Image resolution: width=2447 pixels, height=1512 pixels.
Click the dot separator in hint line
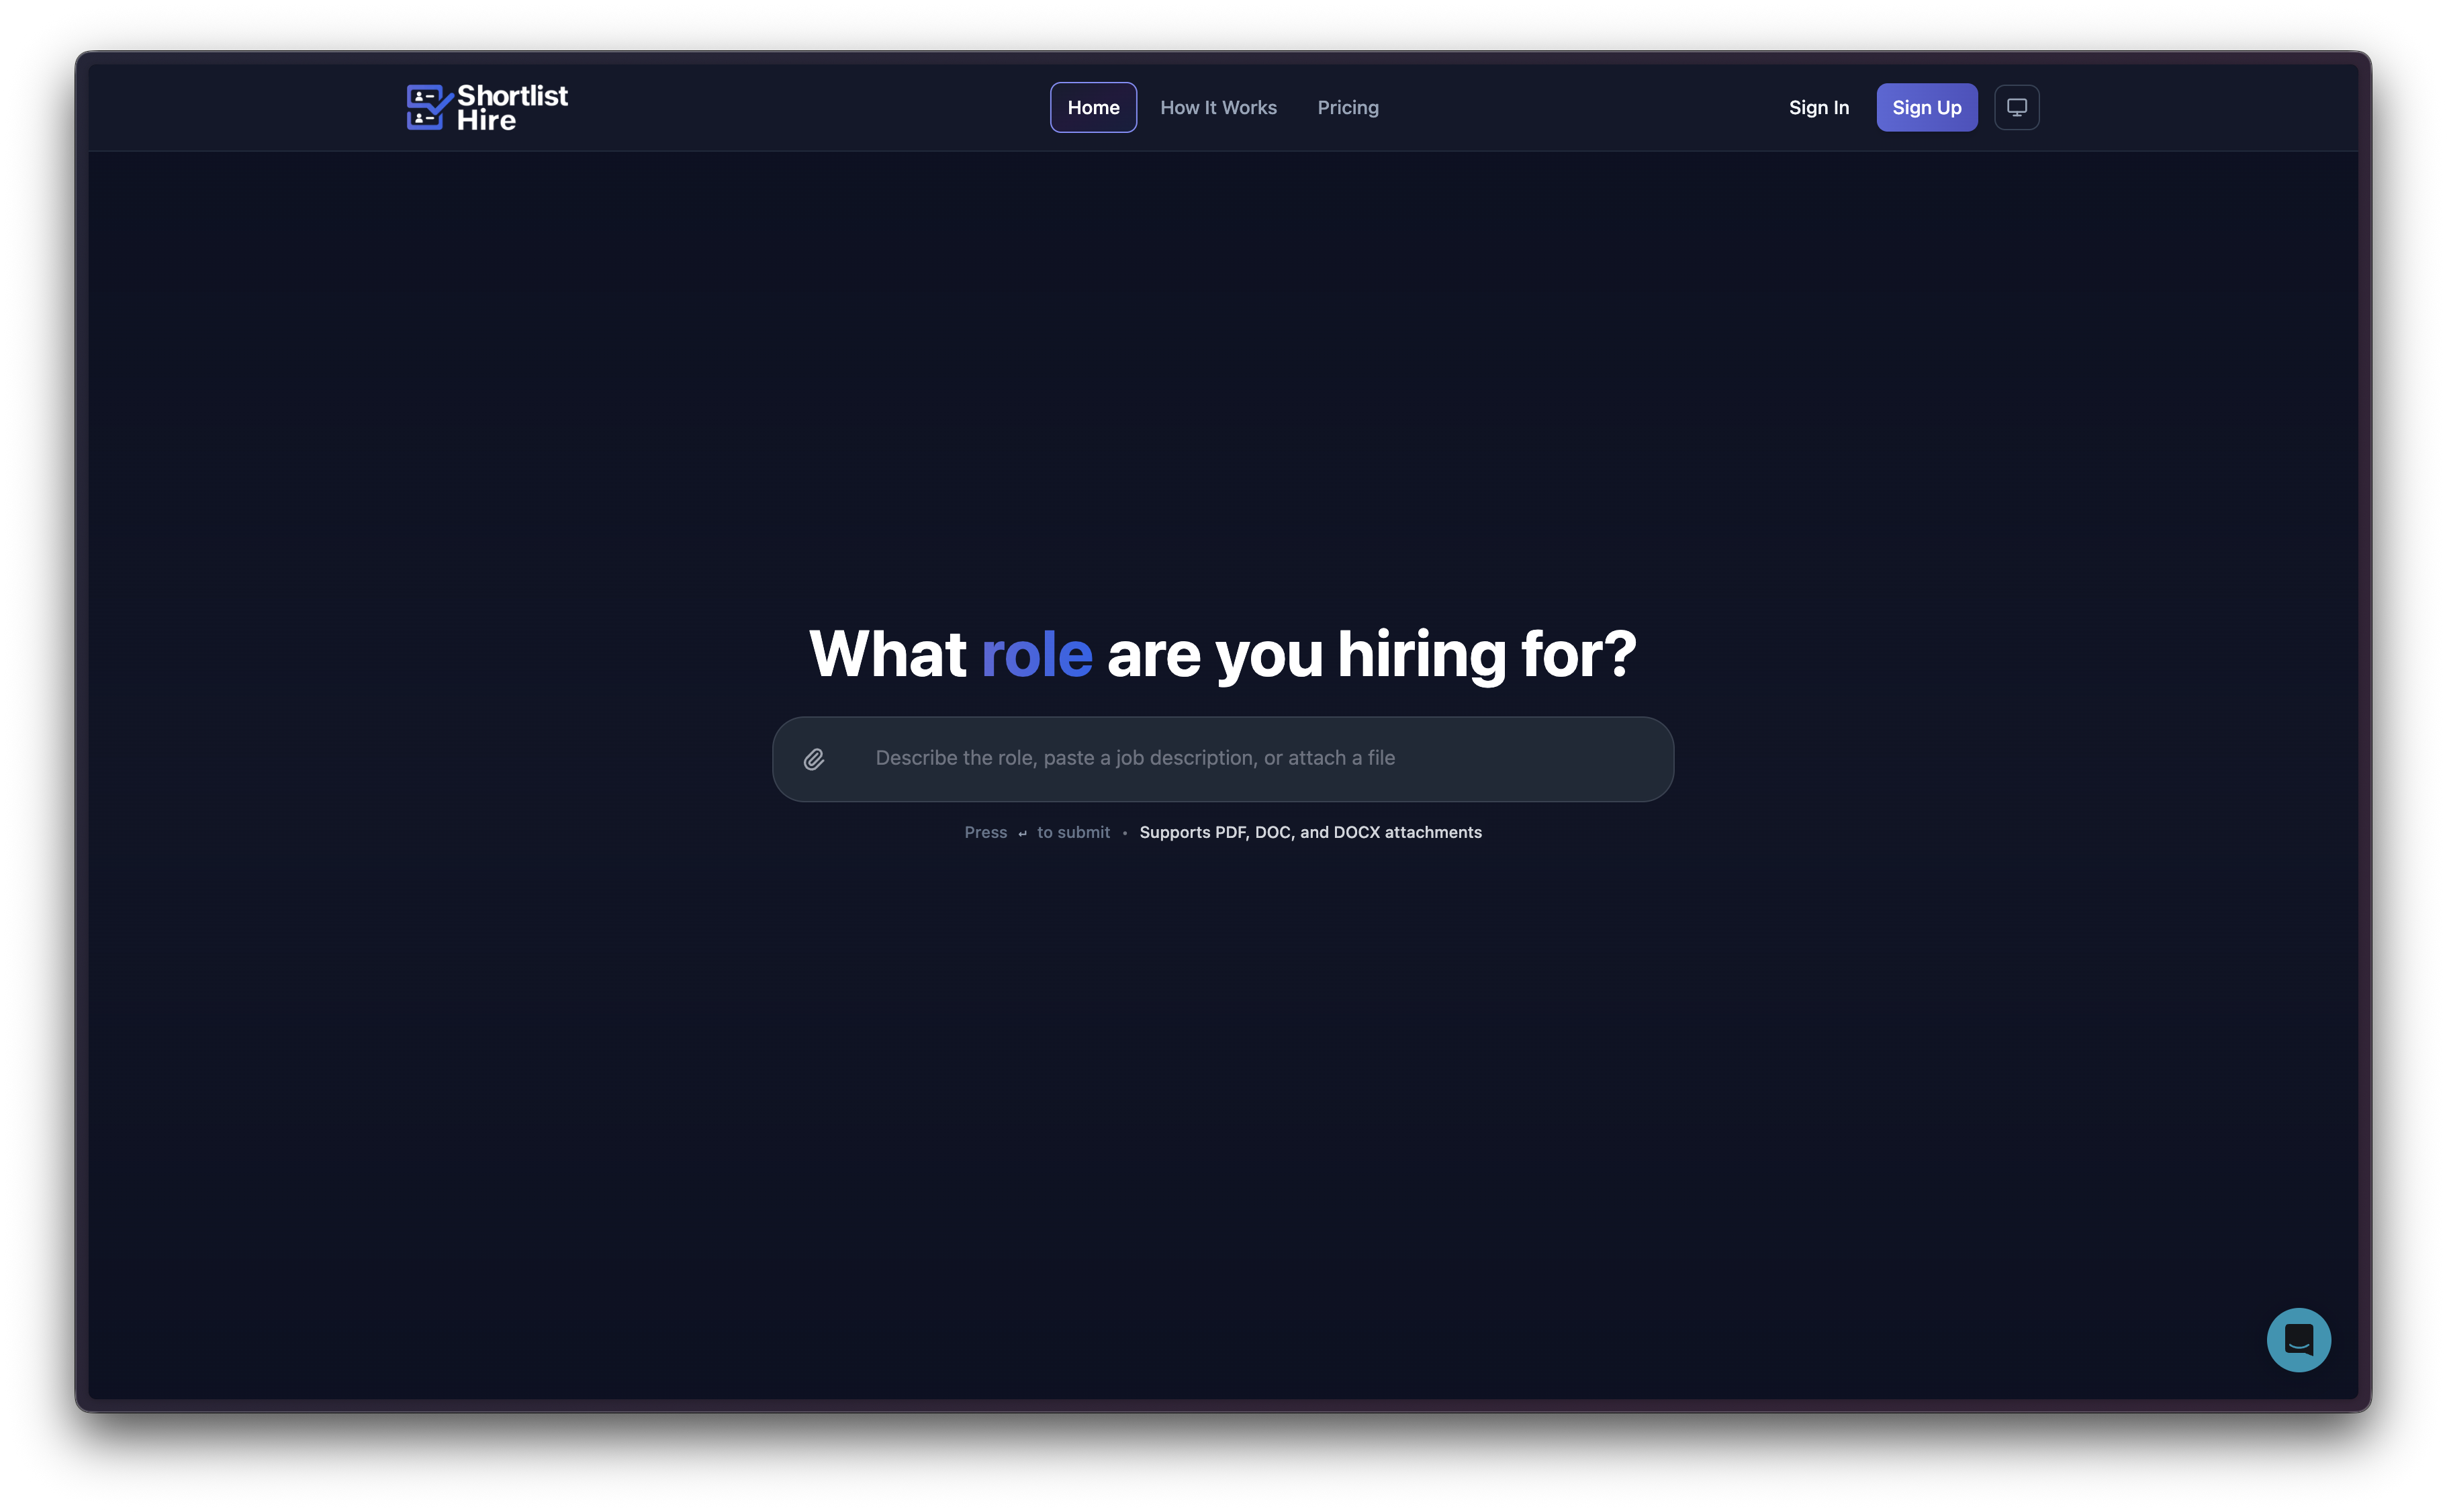[x=1125, y=833]
